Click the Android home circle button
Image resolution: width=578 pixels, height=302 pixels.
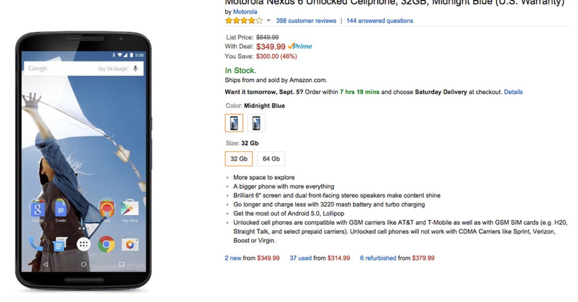84,264
